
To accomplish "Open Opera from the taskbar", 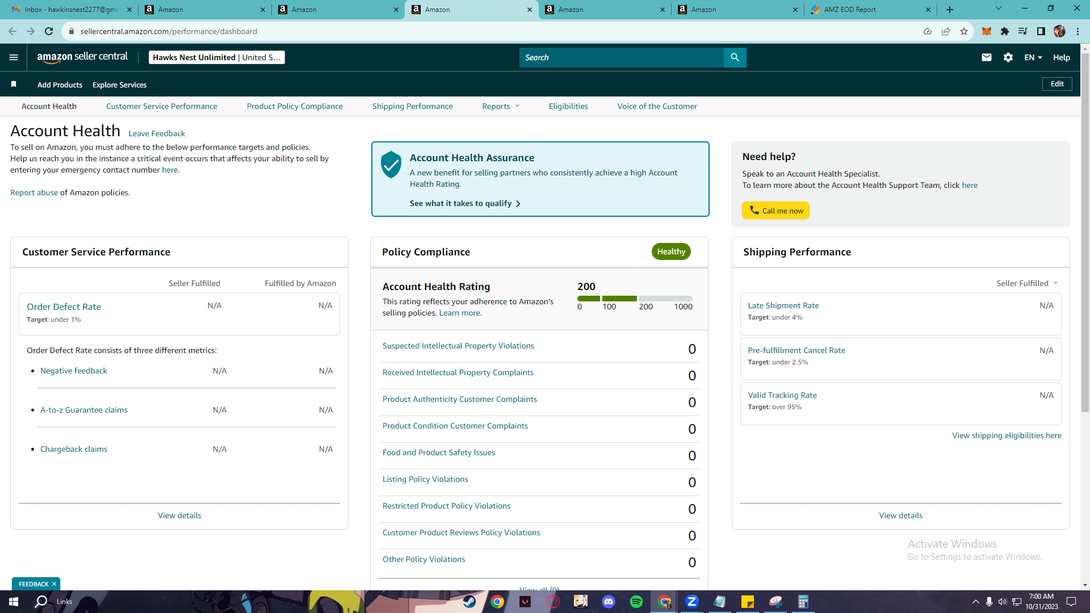I will pos(553,602).
